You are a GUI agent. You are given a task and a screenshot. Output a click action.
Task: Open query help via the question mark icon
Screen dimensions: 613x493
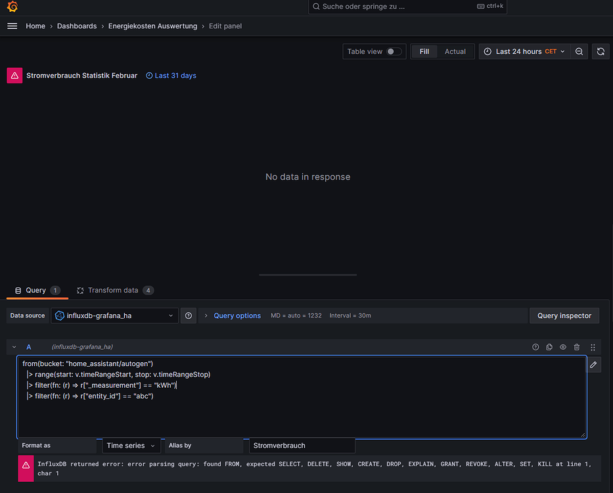[535, 347]
